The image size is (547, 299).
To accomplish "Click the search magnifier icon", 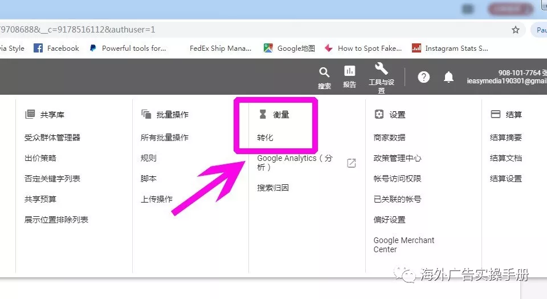I will tap(324, 72).
